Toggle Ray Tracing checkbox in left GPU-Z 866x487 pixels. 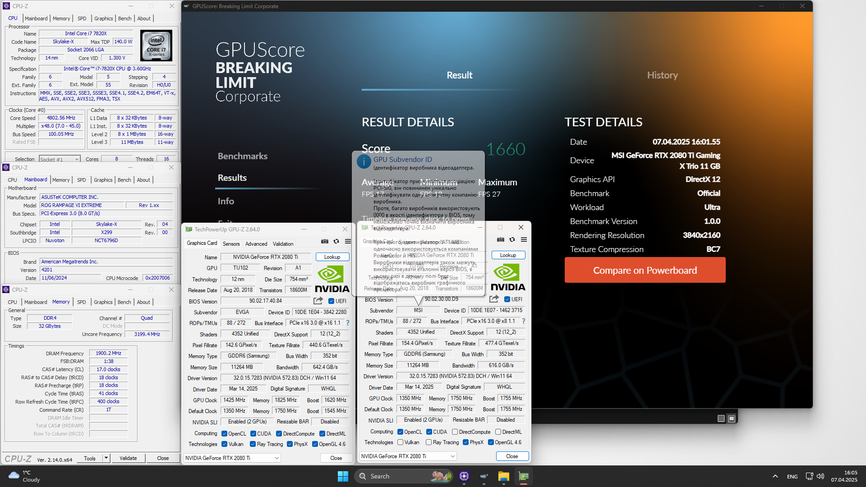[x=253, y=444]
